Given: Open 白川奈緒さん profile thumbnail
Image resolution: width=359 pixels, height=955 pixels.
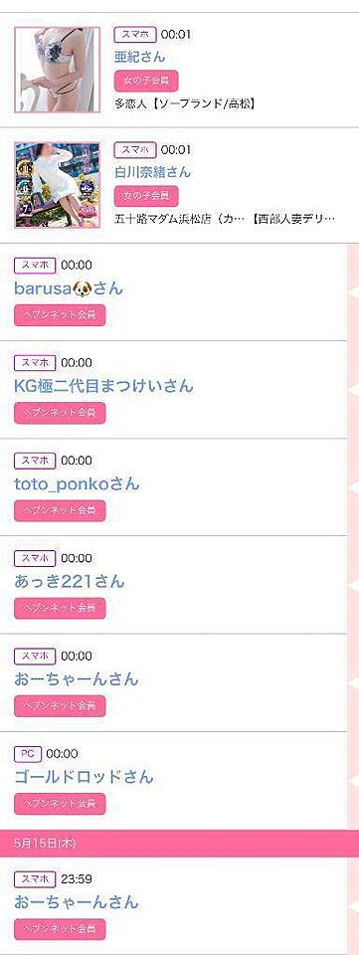Looking at the screenshot, I should (x=58, y=185).
